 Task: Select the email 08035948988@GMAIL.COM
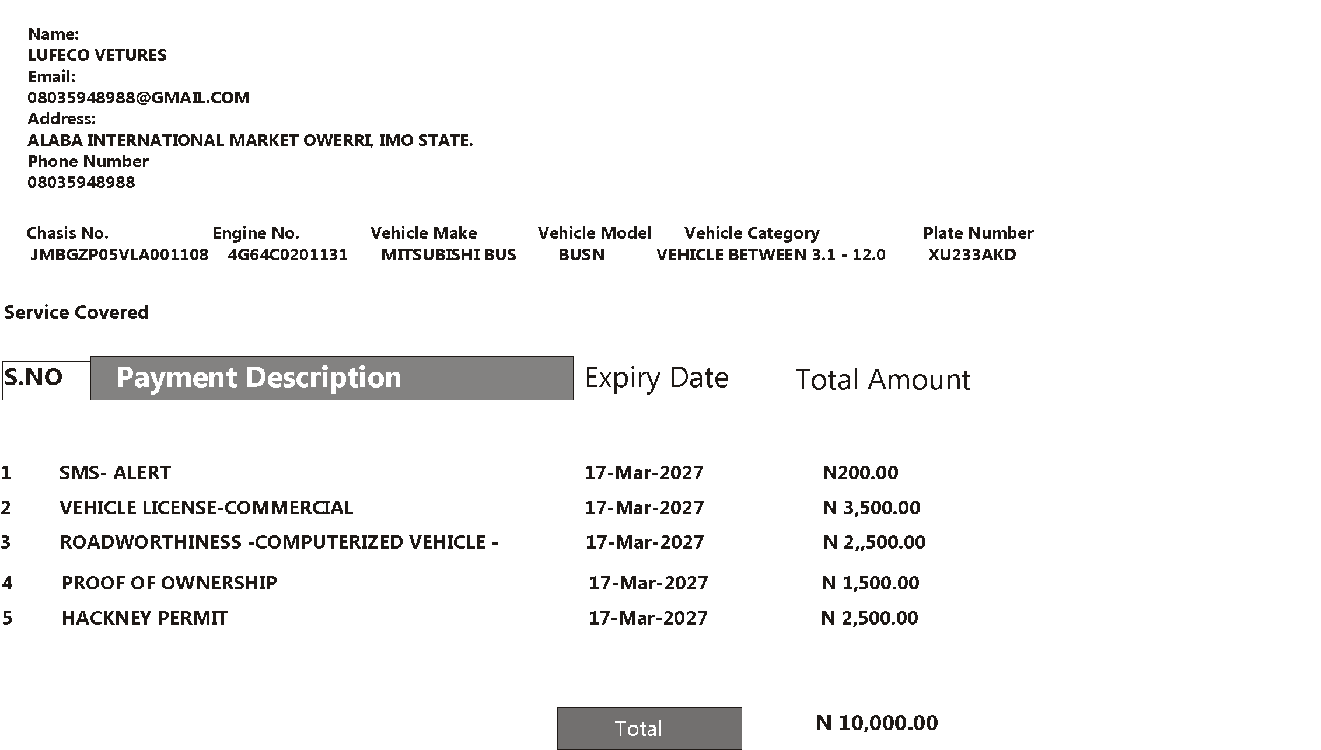[x=139, y=97]
